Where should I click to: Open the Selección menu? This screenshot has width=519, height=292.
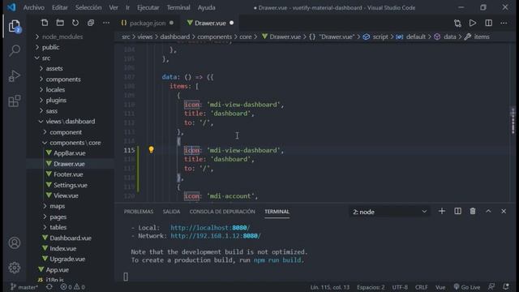[88, 7]
